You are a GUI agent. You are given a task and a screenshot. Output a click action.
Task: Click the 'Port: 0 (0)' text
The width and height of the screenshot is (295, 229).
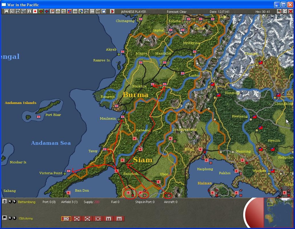49,202
